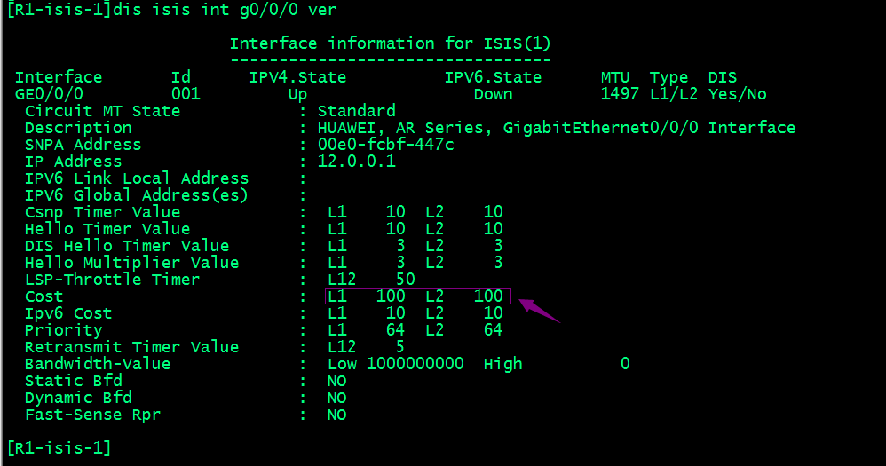Click the 'Hello Timer Value' label
The width and height of the screenshot is (886, 466).
(107, 229)
